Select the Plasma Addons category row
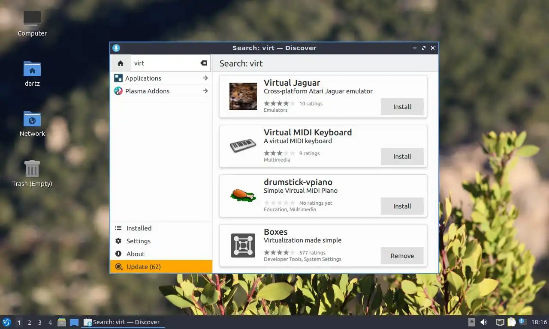 [161, 91]
